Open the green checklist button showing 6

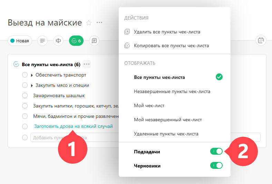76,41
